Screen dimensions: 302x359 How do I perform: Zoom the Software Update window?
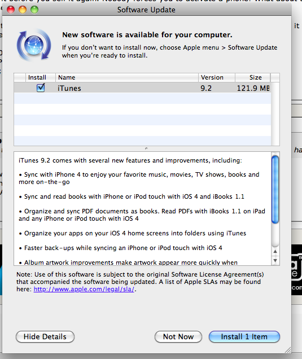34,10
